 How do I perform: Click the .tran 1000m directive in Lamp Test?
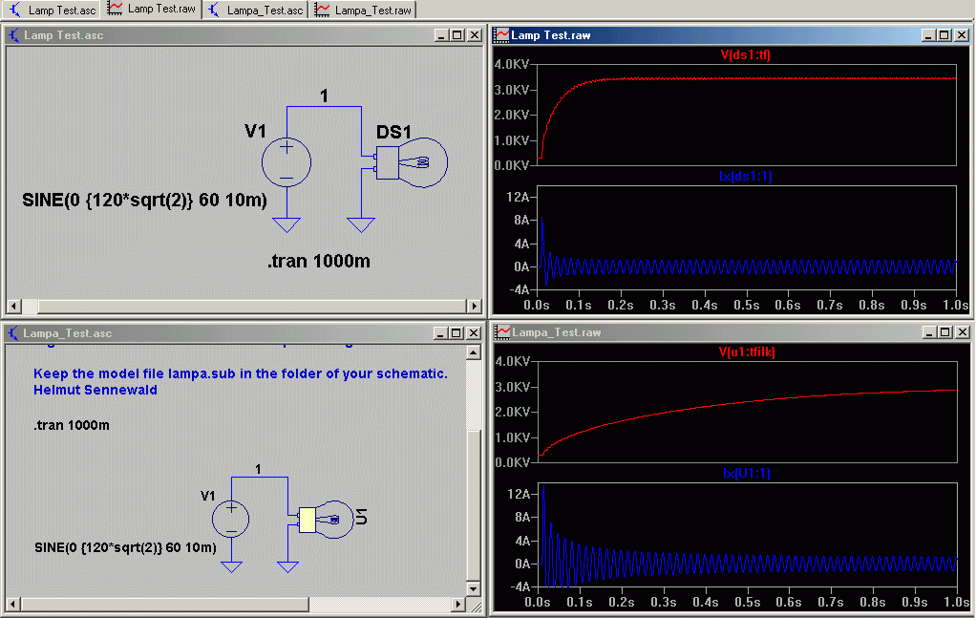[319, 261]
